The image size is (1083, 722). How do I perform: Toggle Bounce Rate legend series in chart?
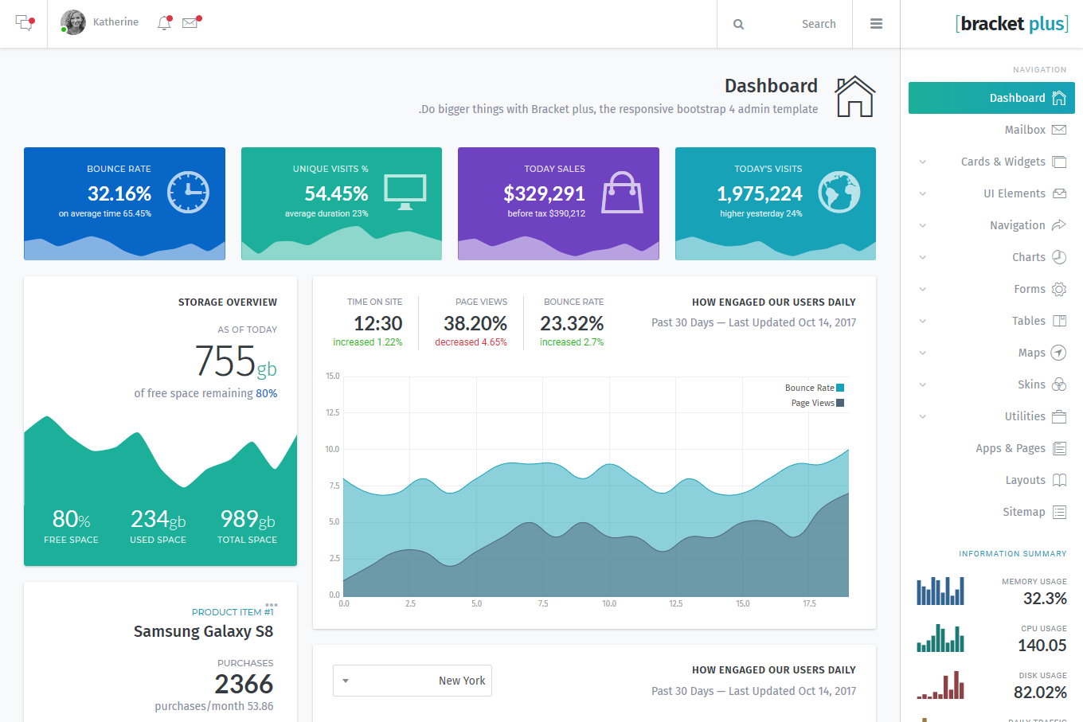839,388
